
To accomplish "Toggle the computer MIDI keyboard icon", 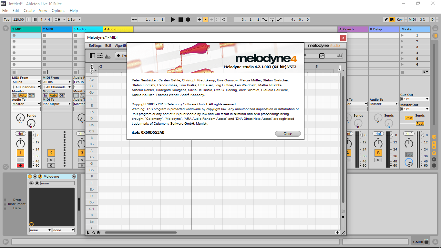I will tap(392, 19).
